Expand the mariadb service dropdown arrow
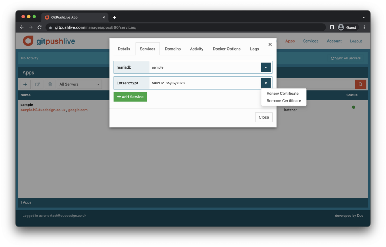386x247 pixels. (266, 67)
